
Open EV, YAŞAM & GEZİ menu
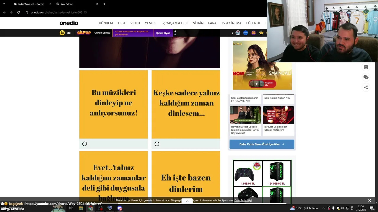pyautogui.click(x=174, y=23)
